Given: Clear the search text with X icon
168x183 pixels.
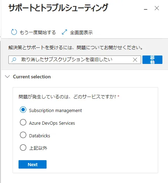Looking at the screenshot, I should click(135, 60).
